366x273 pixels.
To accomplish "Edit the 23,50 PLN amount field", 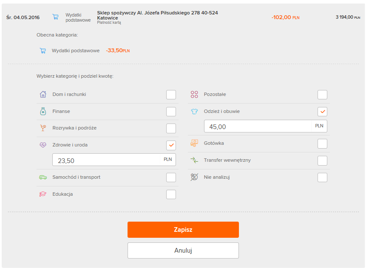I will pyautogui.click(x=106, y=160).
